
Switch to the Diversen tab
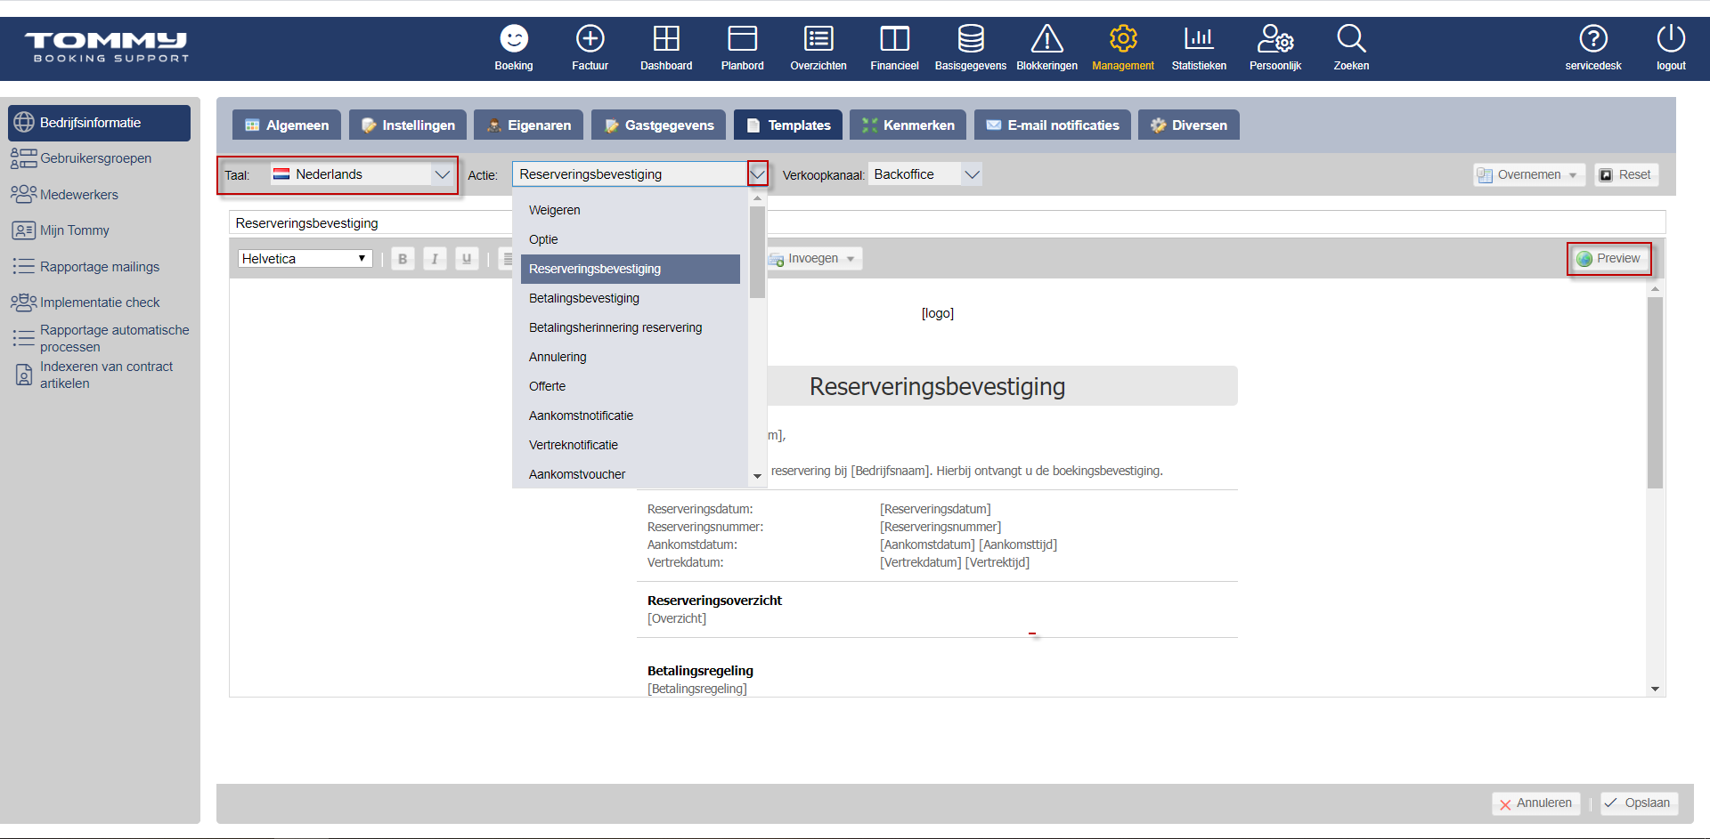(1189, 125)
